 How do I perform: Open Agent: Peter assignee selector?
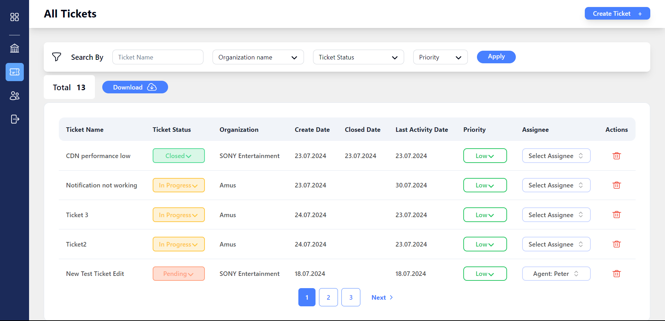556,273
